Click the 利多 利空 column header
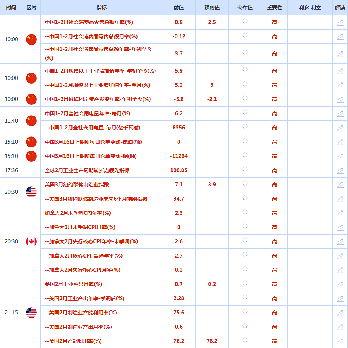Viewport: 348px width, 348px height. (x=310, y=8)
